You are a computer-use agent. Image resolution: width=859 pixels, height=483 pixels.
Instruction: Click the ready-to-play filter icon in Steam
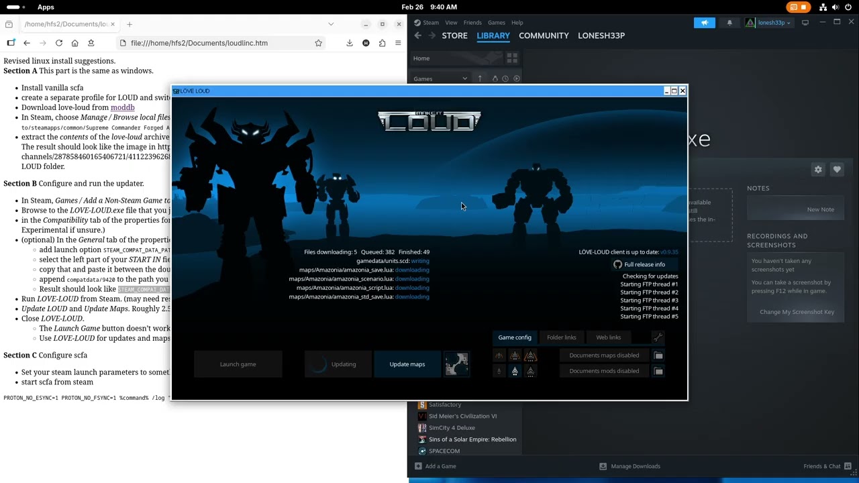(516, 78)
